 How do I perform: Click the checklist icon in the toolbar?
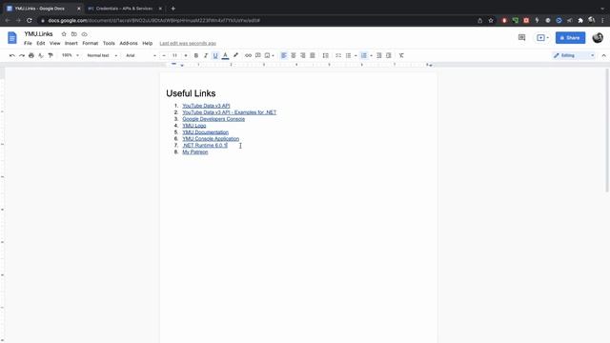click(338, 55)
